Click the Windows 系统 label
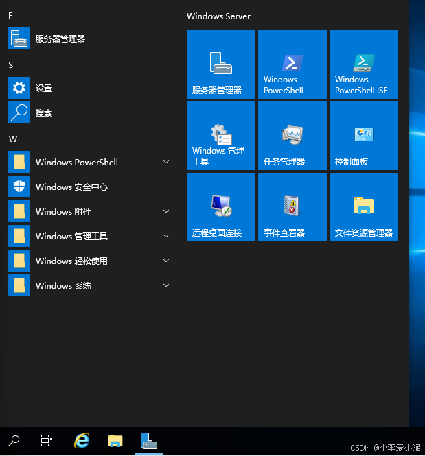This screenshot has height=456, width=425. tap(63, 285)
